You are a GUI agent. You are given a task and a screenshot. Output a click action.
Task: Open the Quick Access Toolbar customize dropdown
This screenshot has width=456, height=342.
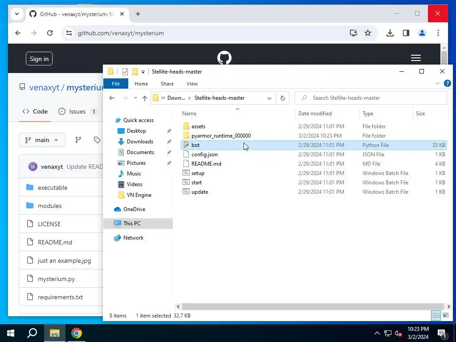(x=143, y=72)
